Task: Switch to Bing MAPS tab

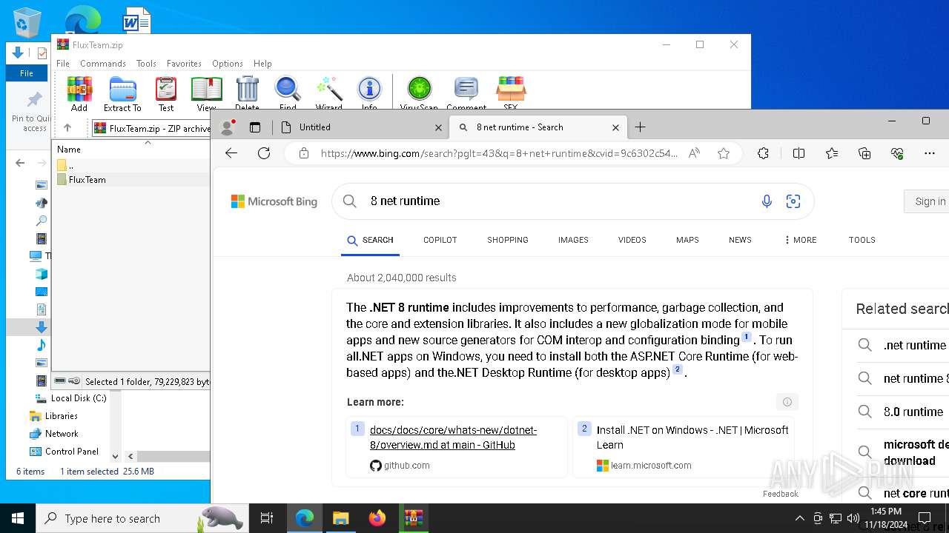Action: click(x=687, y=240)
